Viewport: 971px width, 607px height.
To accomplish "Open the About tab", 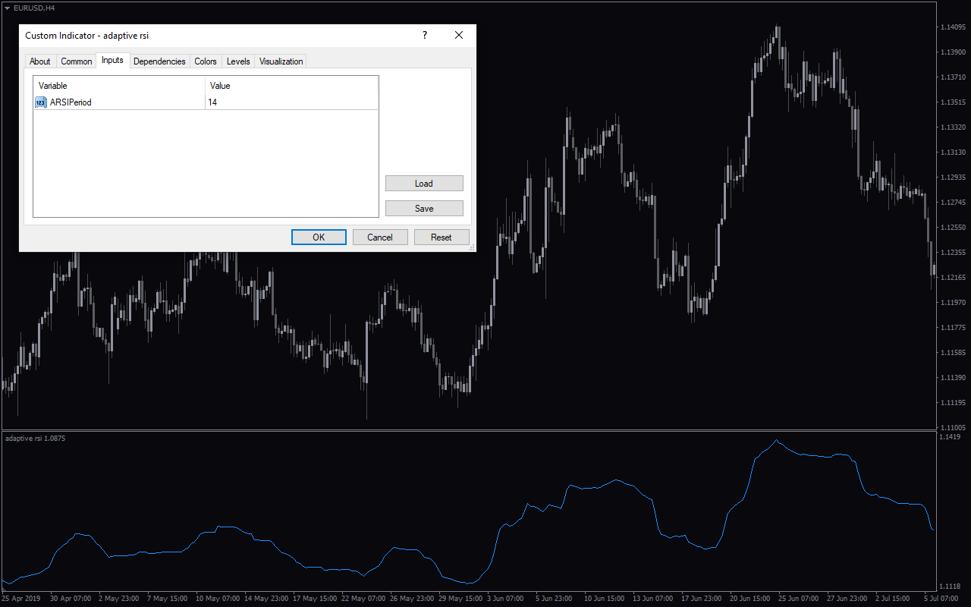I will pyautogui.click(x=40, y=61).
